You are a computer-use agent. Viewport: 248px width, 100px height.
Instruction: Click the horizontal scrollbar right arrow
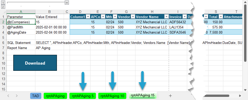pos(240,96)
